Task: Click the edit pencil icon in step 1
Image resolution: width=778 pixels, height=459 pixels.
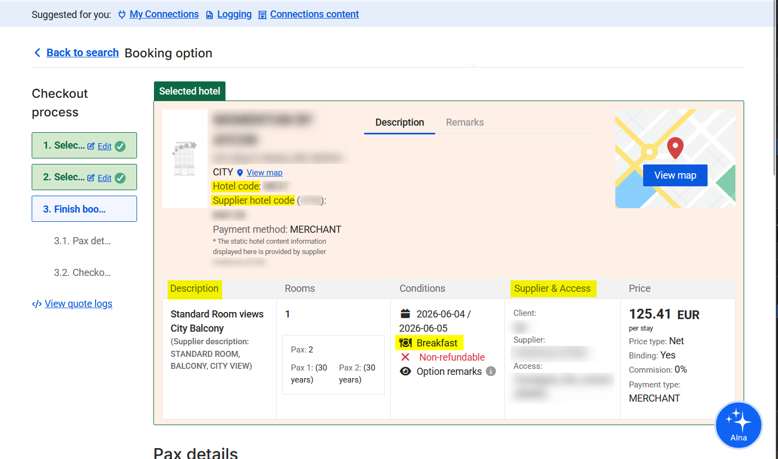Action: (91, 146)
